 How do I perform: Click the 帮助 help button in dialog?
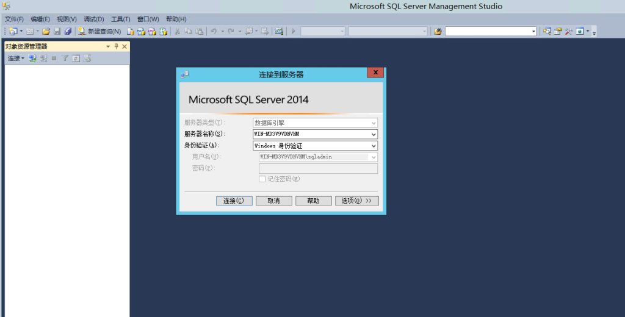pos(313,201)
